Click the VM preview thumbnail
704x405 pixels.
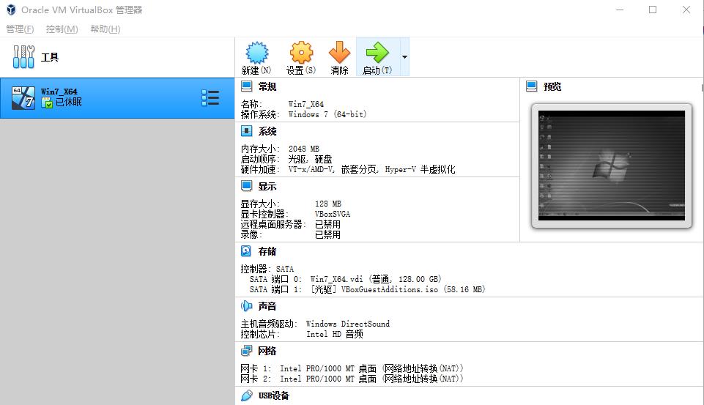(x=612, y=166)
